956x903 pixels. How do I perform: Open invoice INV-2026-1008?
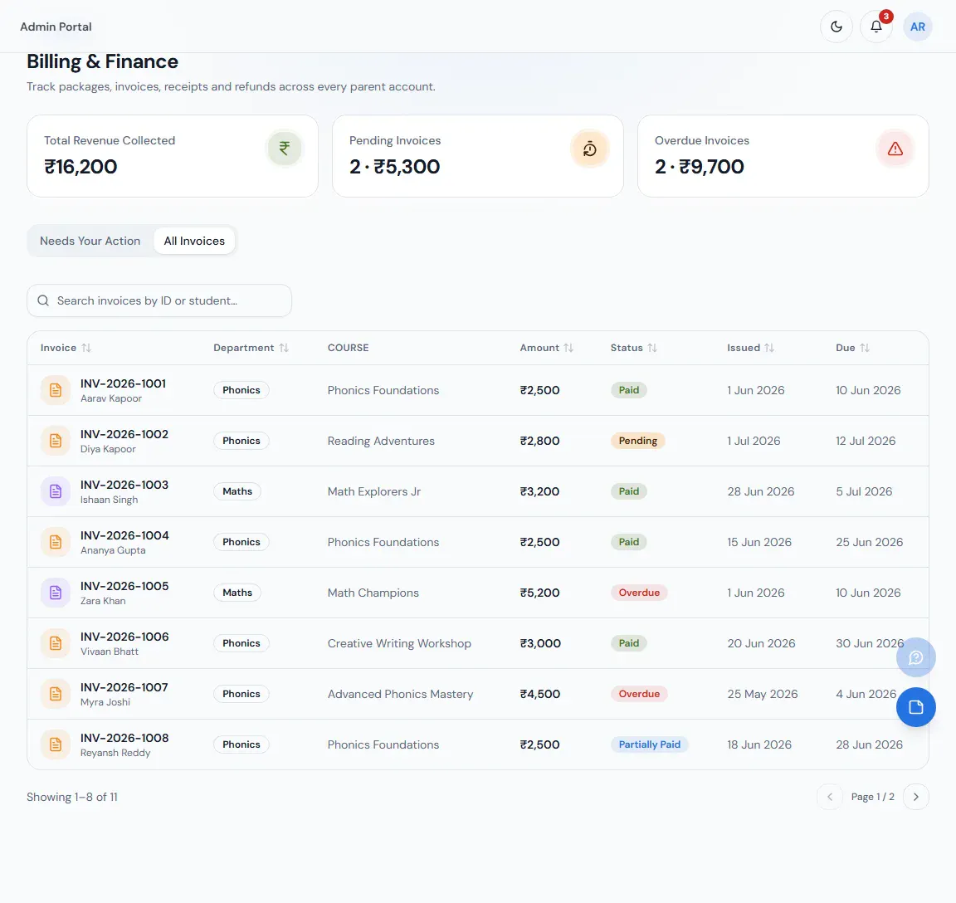click(x=124, y=738)
